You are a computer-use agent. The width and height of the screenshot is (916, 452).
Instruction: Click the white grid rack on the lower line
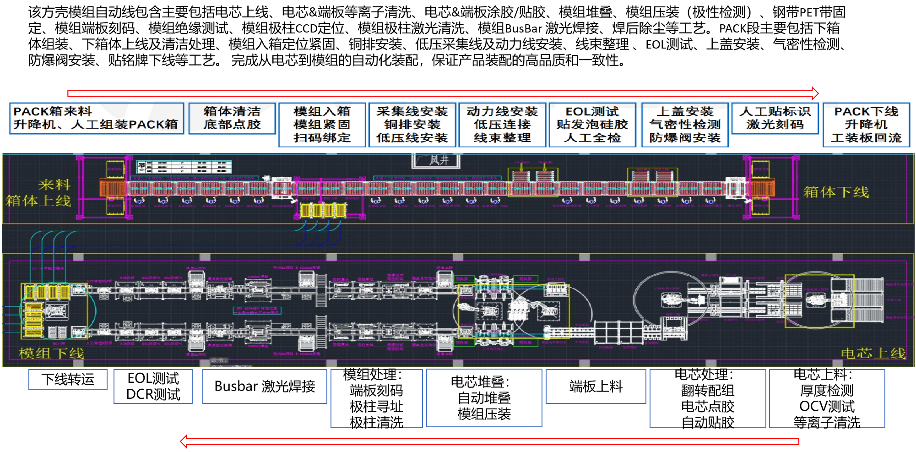click(x=618, y=332)
